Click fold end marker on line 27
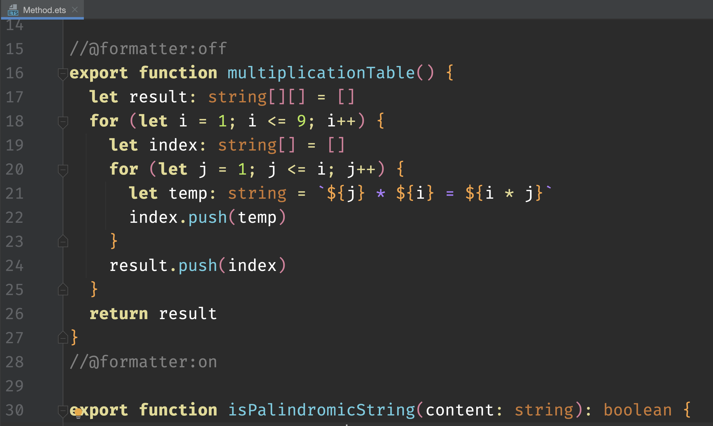The width and height of the screenshot is (713, 426). (63, 338)
